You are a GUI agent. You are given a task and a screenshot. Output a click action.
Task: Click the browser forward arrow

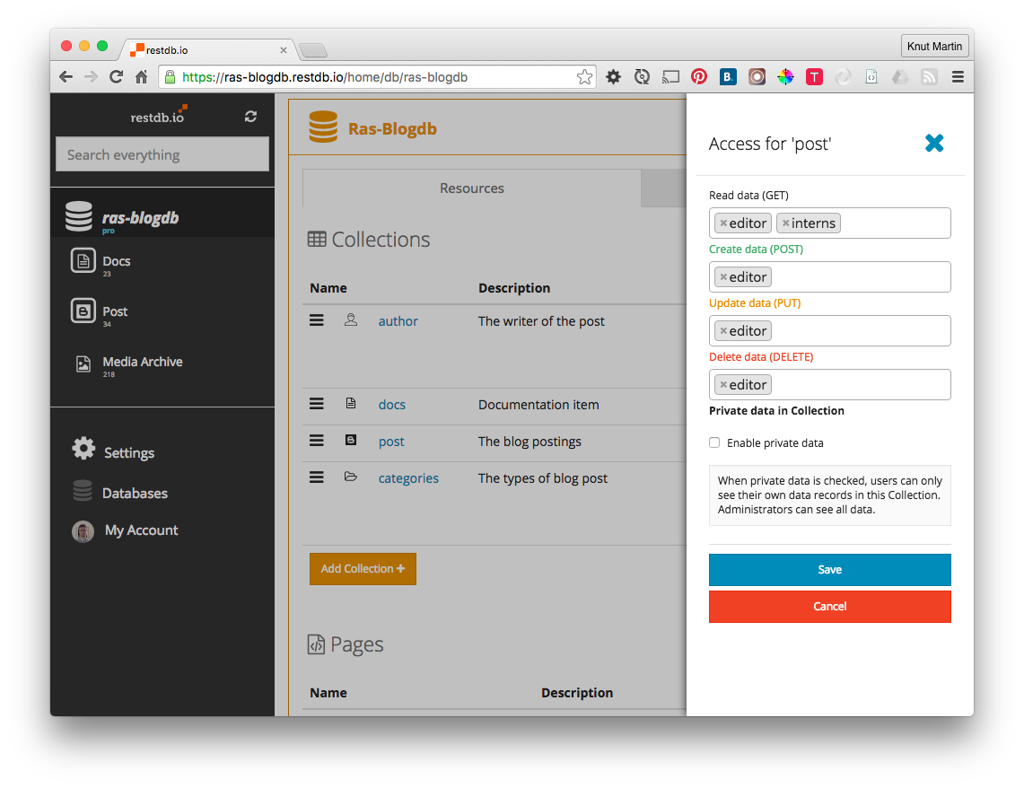91,77
